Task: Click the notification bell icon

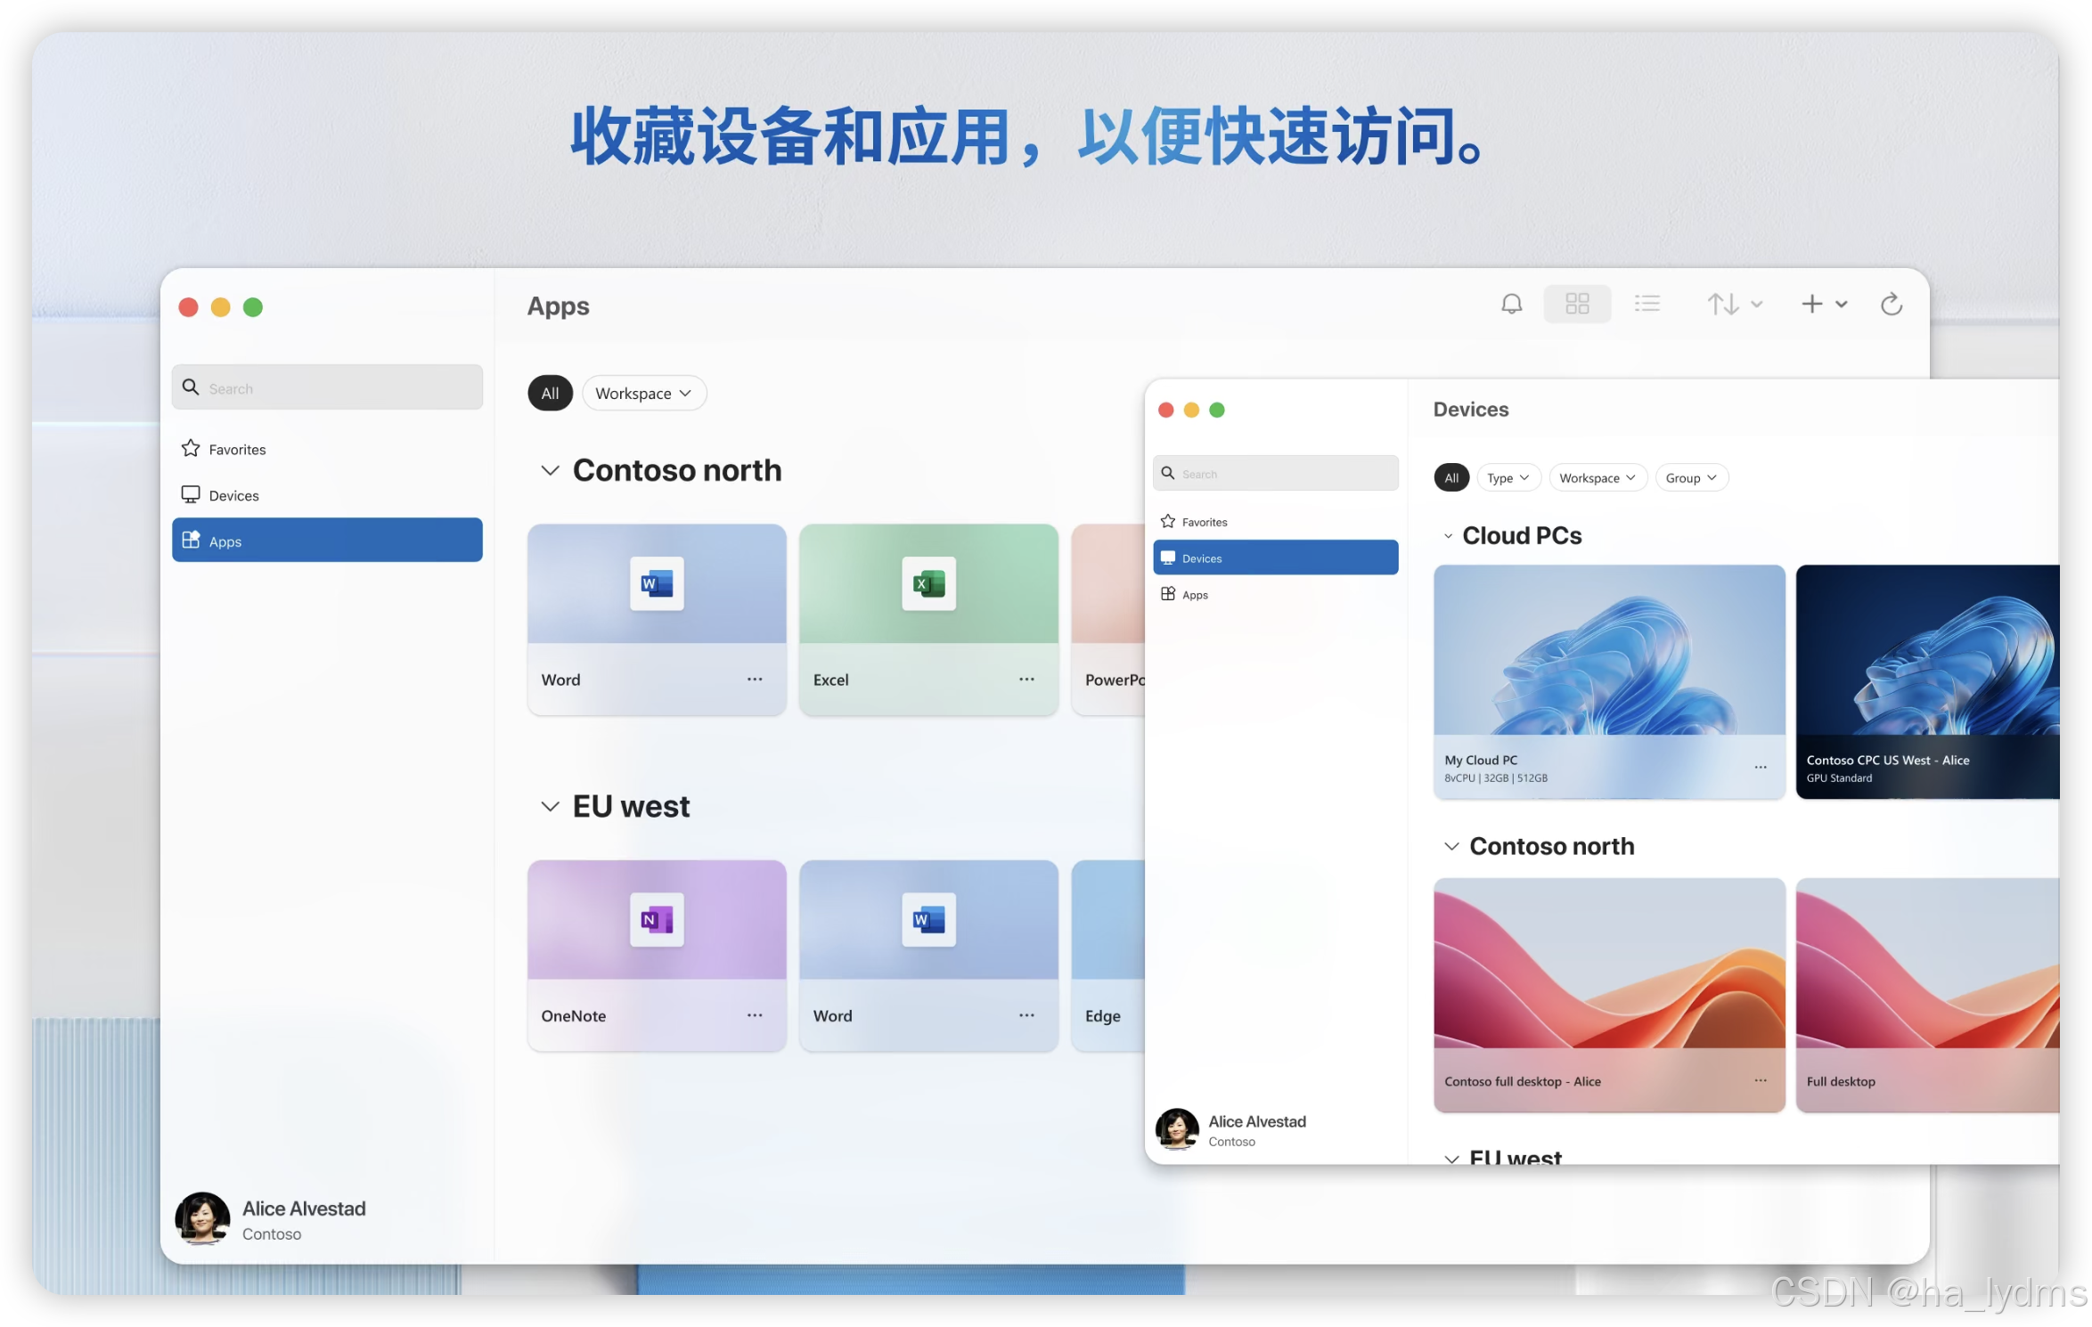Action: (x=1511, y=305)
